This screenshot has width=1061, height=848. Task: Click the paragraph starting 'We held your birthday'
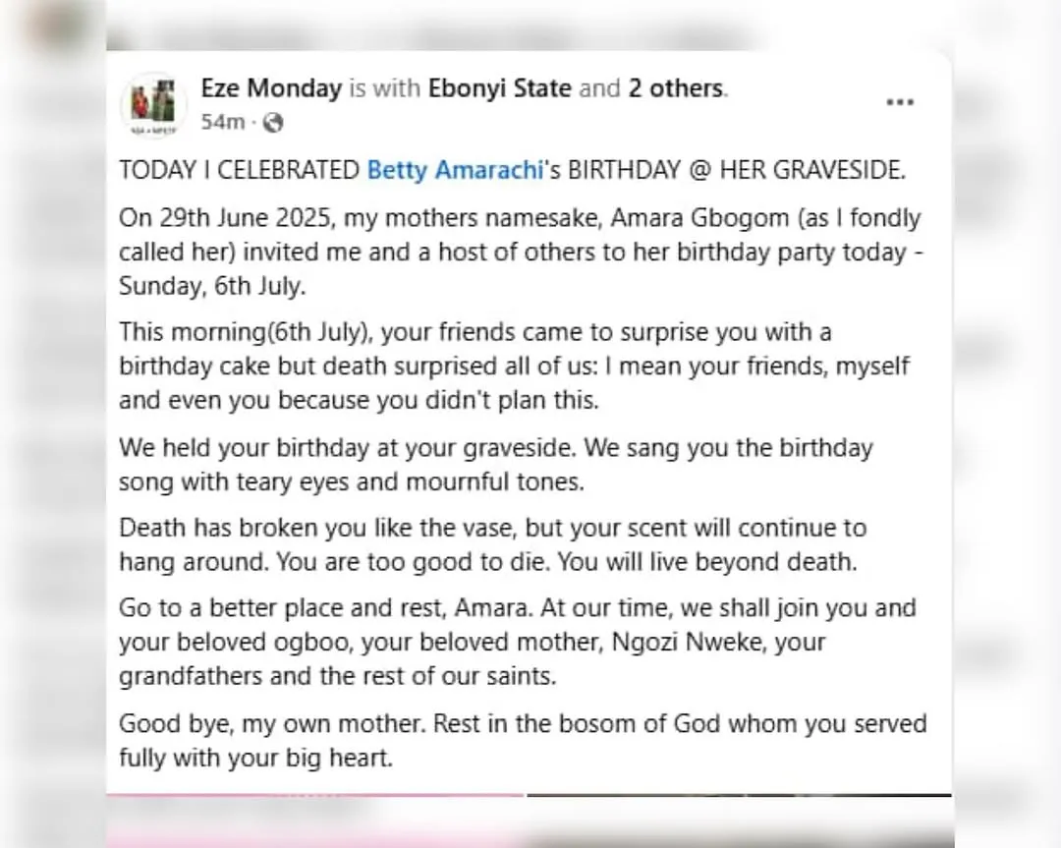(496, 465)
